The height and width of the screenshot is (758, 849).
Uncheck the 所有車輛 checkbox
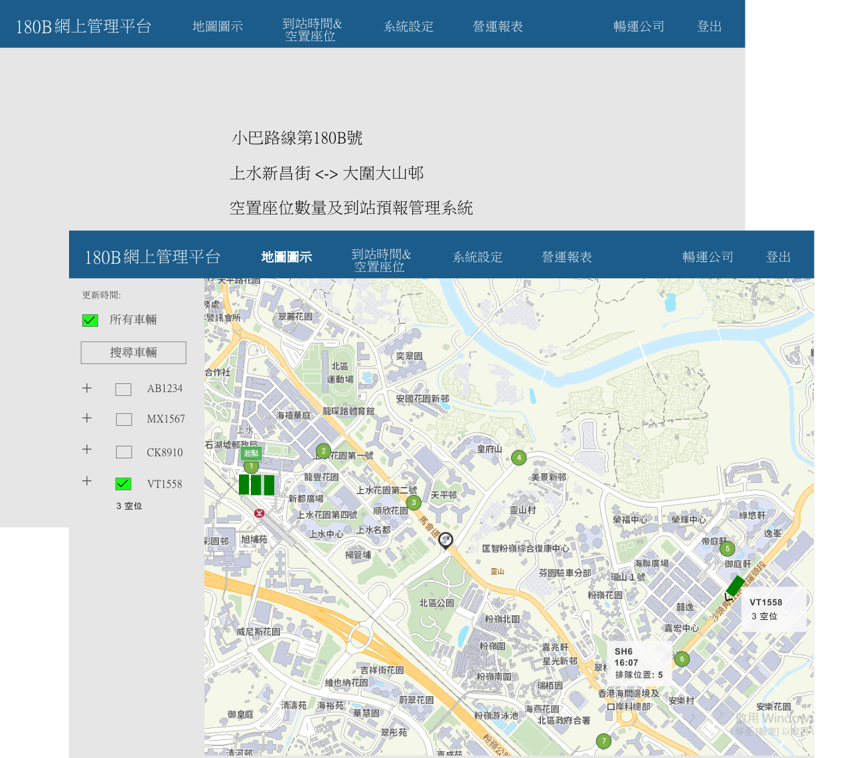pos(90,320)
